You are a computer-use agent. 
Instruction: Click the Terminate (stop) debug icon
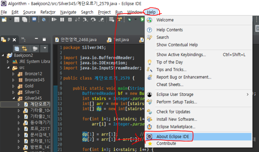[70, 20]
